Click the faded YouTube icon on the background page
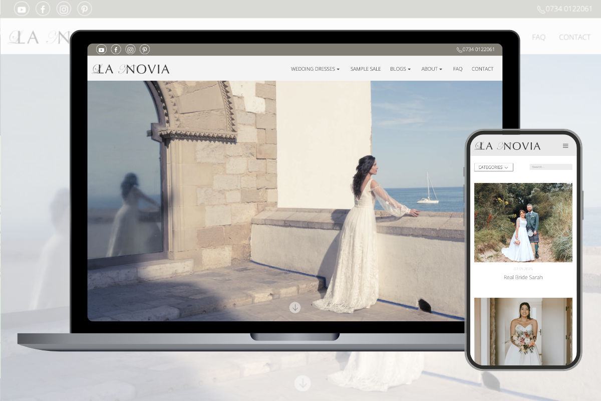This screenshot has width=601, height=401. (x=22, y=9)
